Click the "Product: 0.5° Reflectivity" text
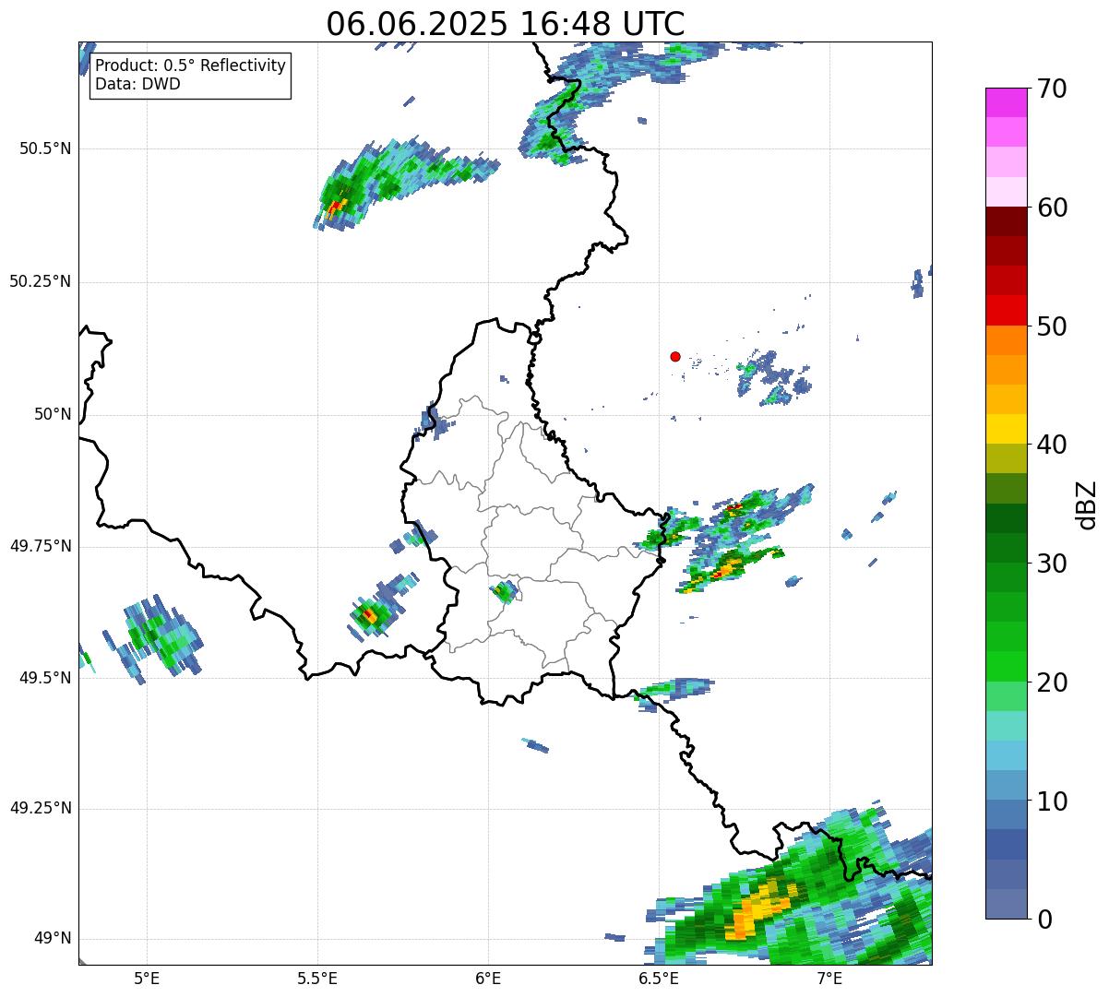Image resolution: width=1109 pixels, height=997 pixels. [190, 65]
